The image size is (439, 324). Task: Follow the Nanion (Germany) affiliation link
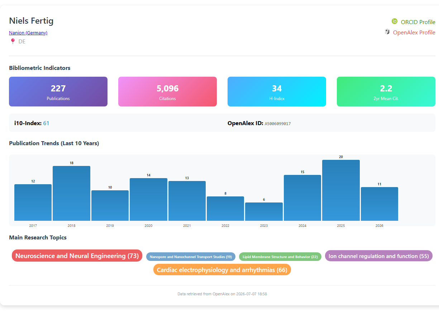pyautogui.click(x=28, y=33)
